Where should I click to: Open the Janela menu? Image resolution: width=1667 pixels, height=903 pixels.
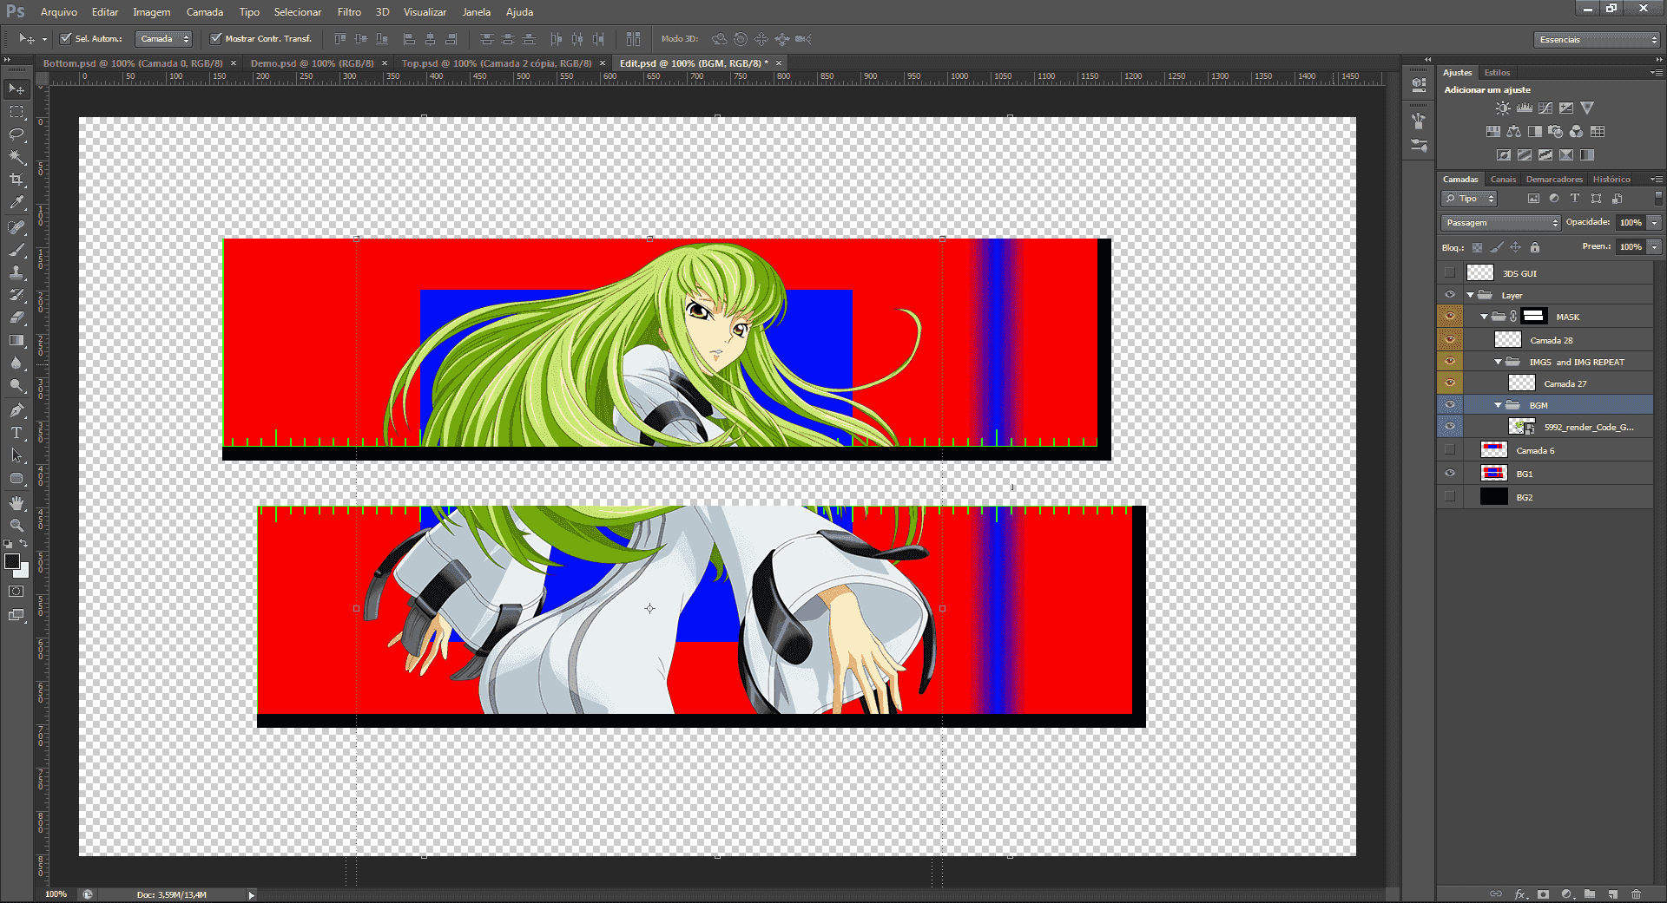(x=476, y=12)
